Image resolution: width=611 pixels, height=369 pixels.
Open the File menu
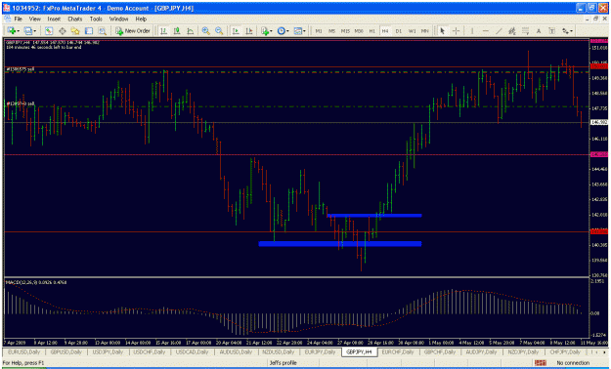(x=19, y=19)
